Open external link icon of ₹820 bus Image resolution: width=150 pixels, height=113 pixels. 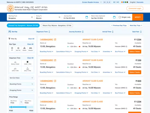[55, 81]
